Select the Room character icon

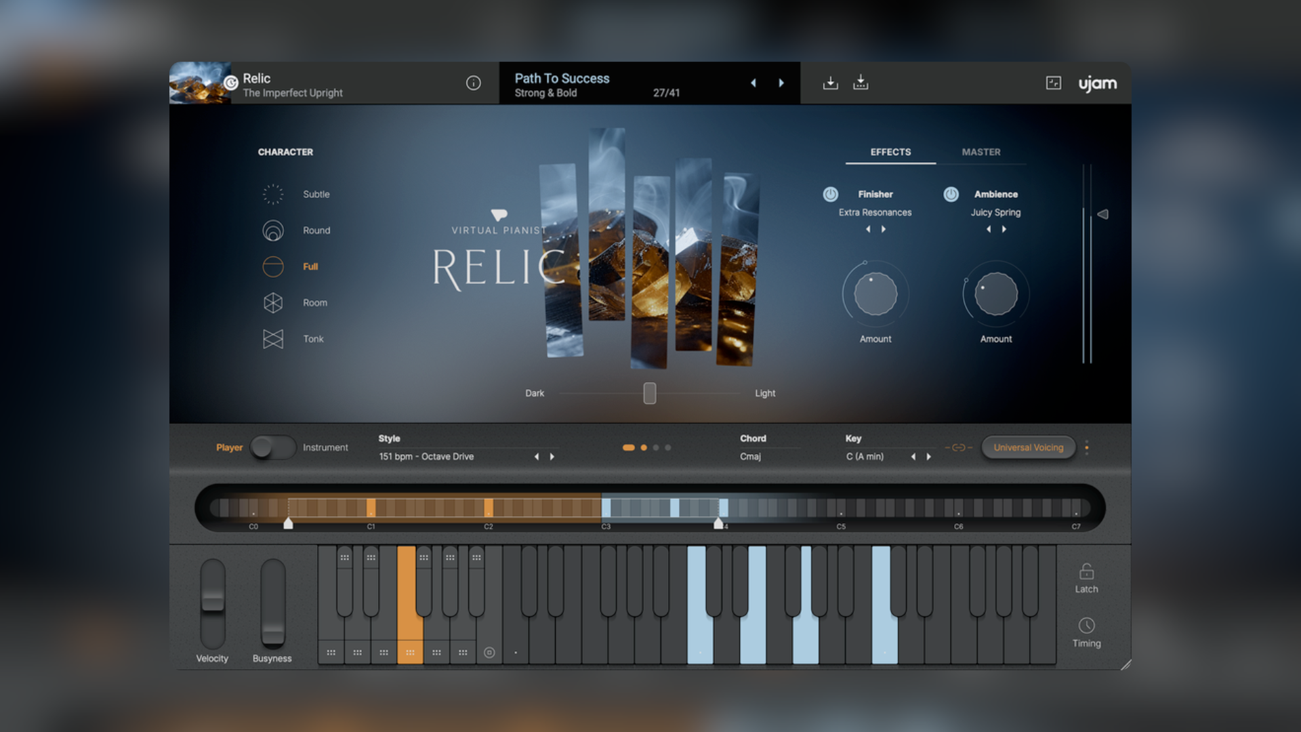272,303
